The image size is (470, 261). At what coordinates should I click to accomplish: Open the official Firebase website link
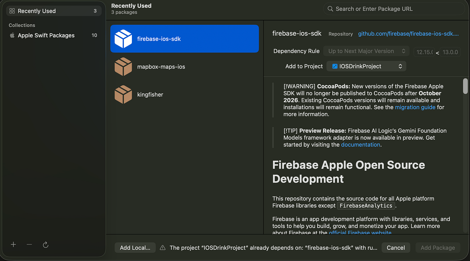click(360, 233)
